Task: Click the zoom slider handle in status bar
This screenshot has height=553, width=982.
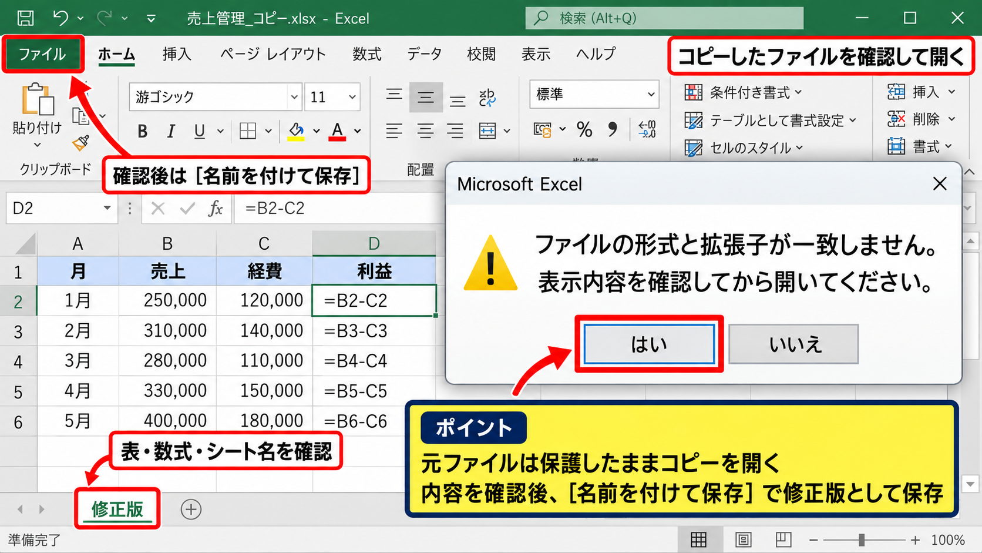Action: coord(861,539)
